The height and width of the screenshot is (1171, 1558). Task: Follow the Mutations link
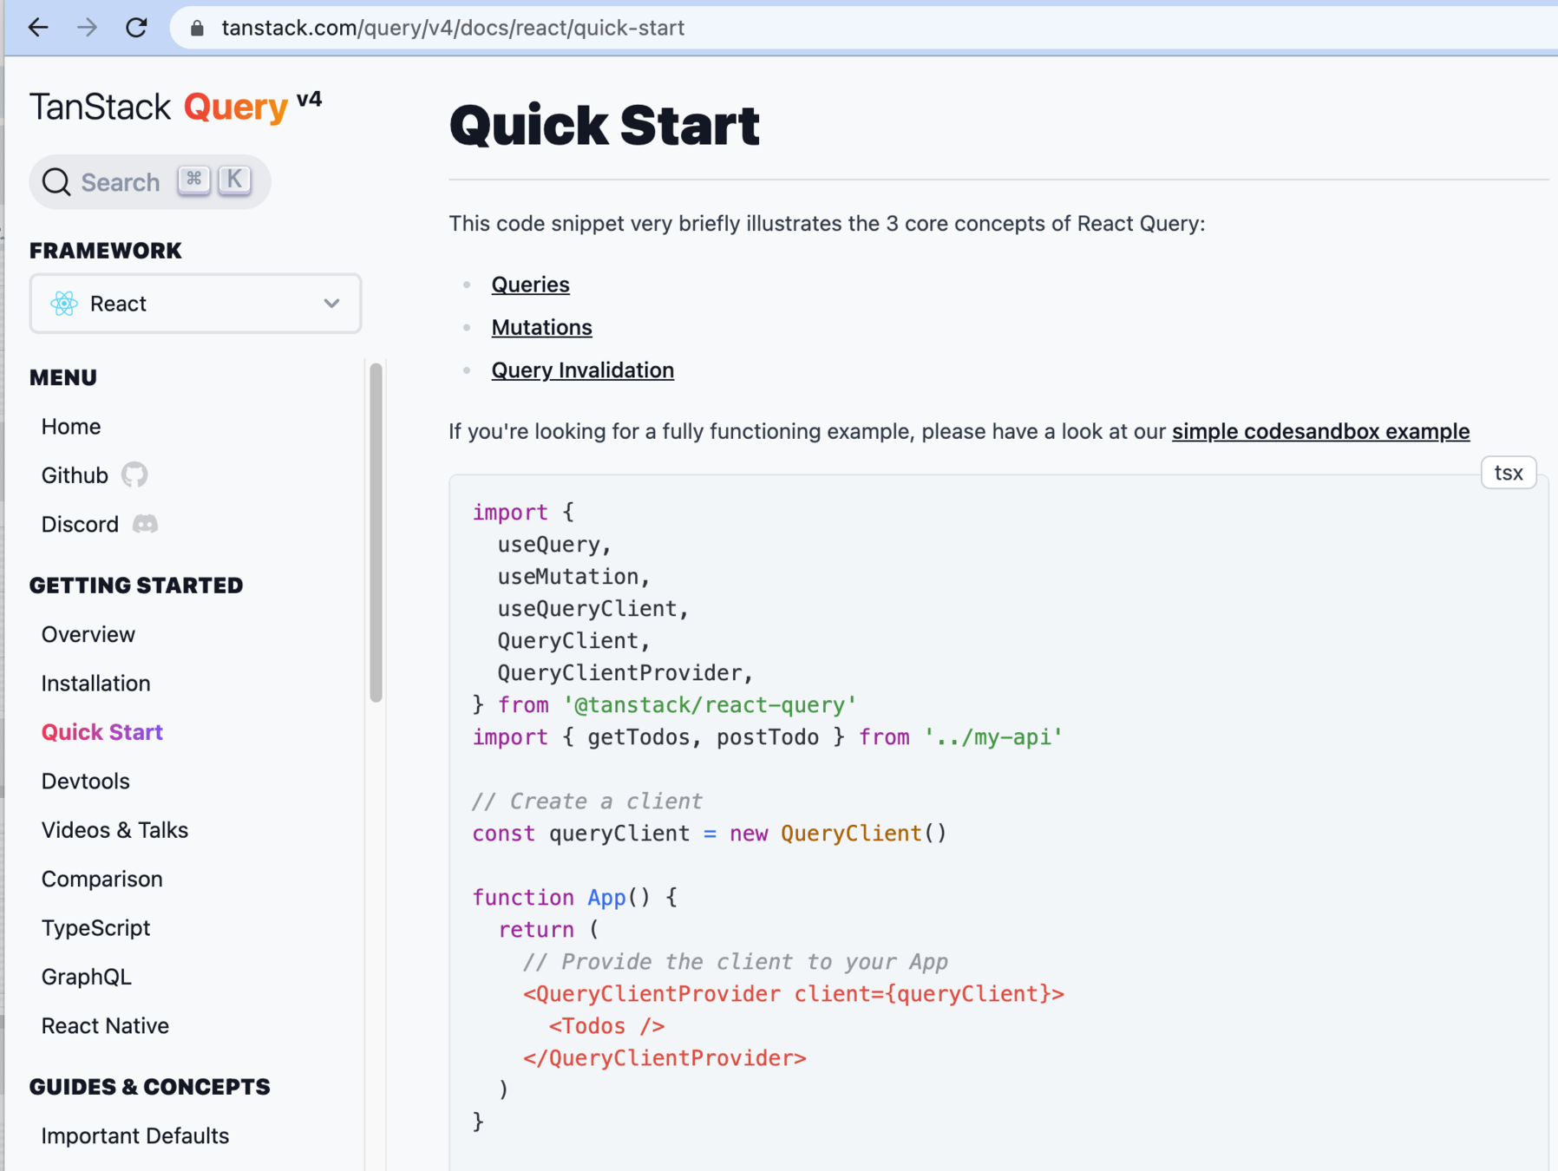(541, 327)
